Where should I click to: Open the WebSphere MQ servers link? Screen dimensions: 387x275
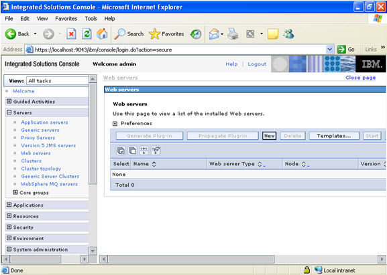pos(50,184)
